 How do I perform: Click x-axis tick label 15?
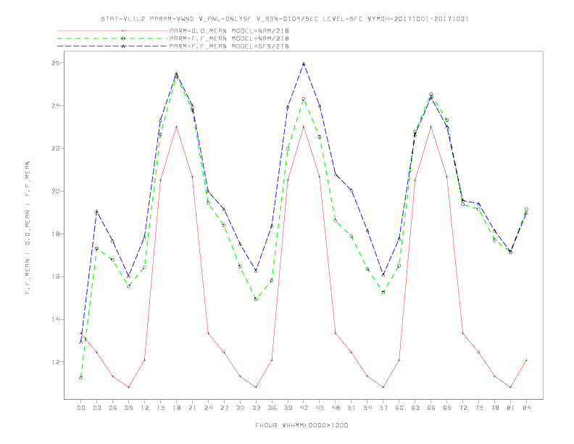[160, 408]
